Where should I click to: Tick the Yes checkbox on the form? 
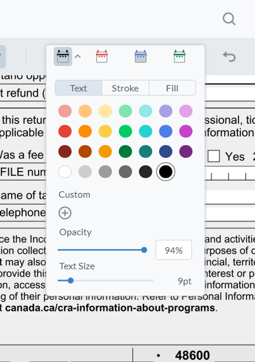(214, 156)
